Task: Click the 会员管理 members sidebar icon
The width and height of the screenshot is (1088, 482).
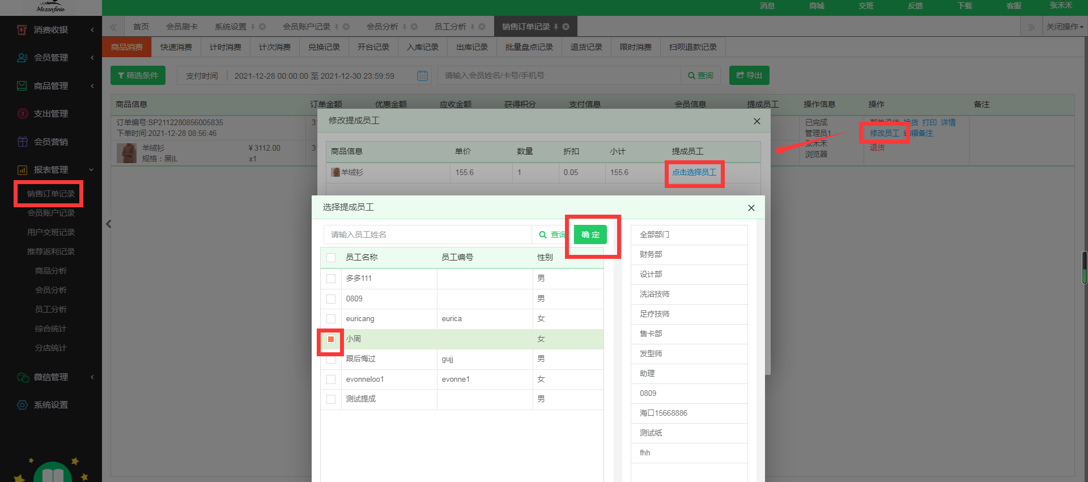Action: pyautogui.click(x=22, y=58)
